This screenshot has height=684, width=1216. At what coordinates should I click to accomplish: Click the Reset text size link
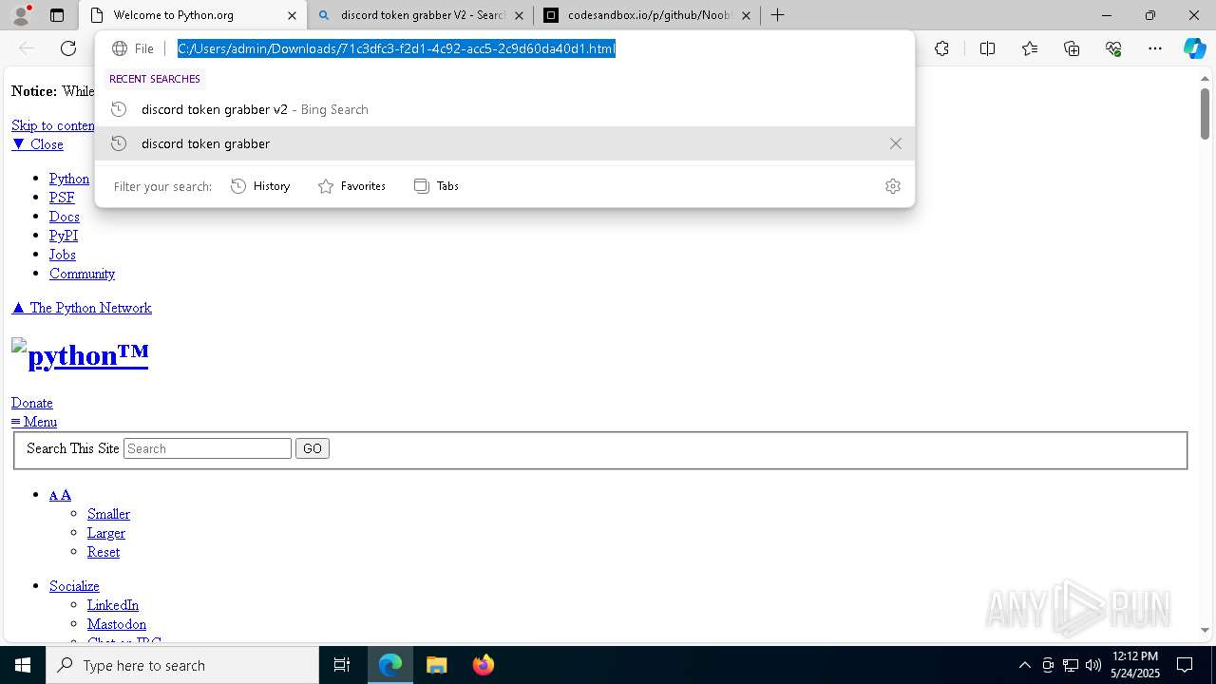click(104, 552)
